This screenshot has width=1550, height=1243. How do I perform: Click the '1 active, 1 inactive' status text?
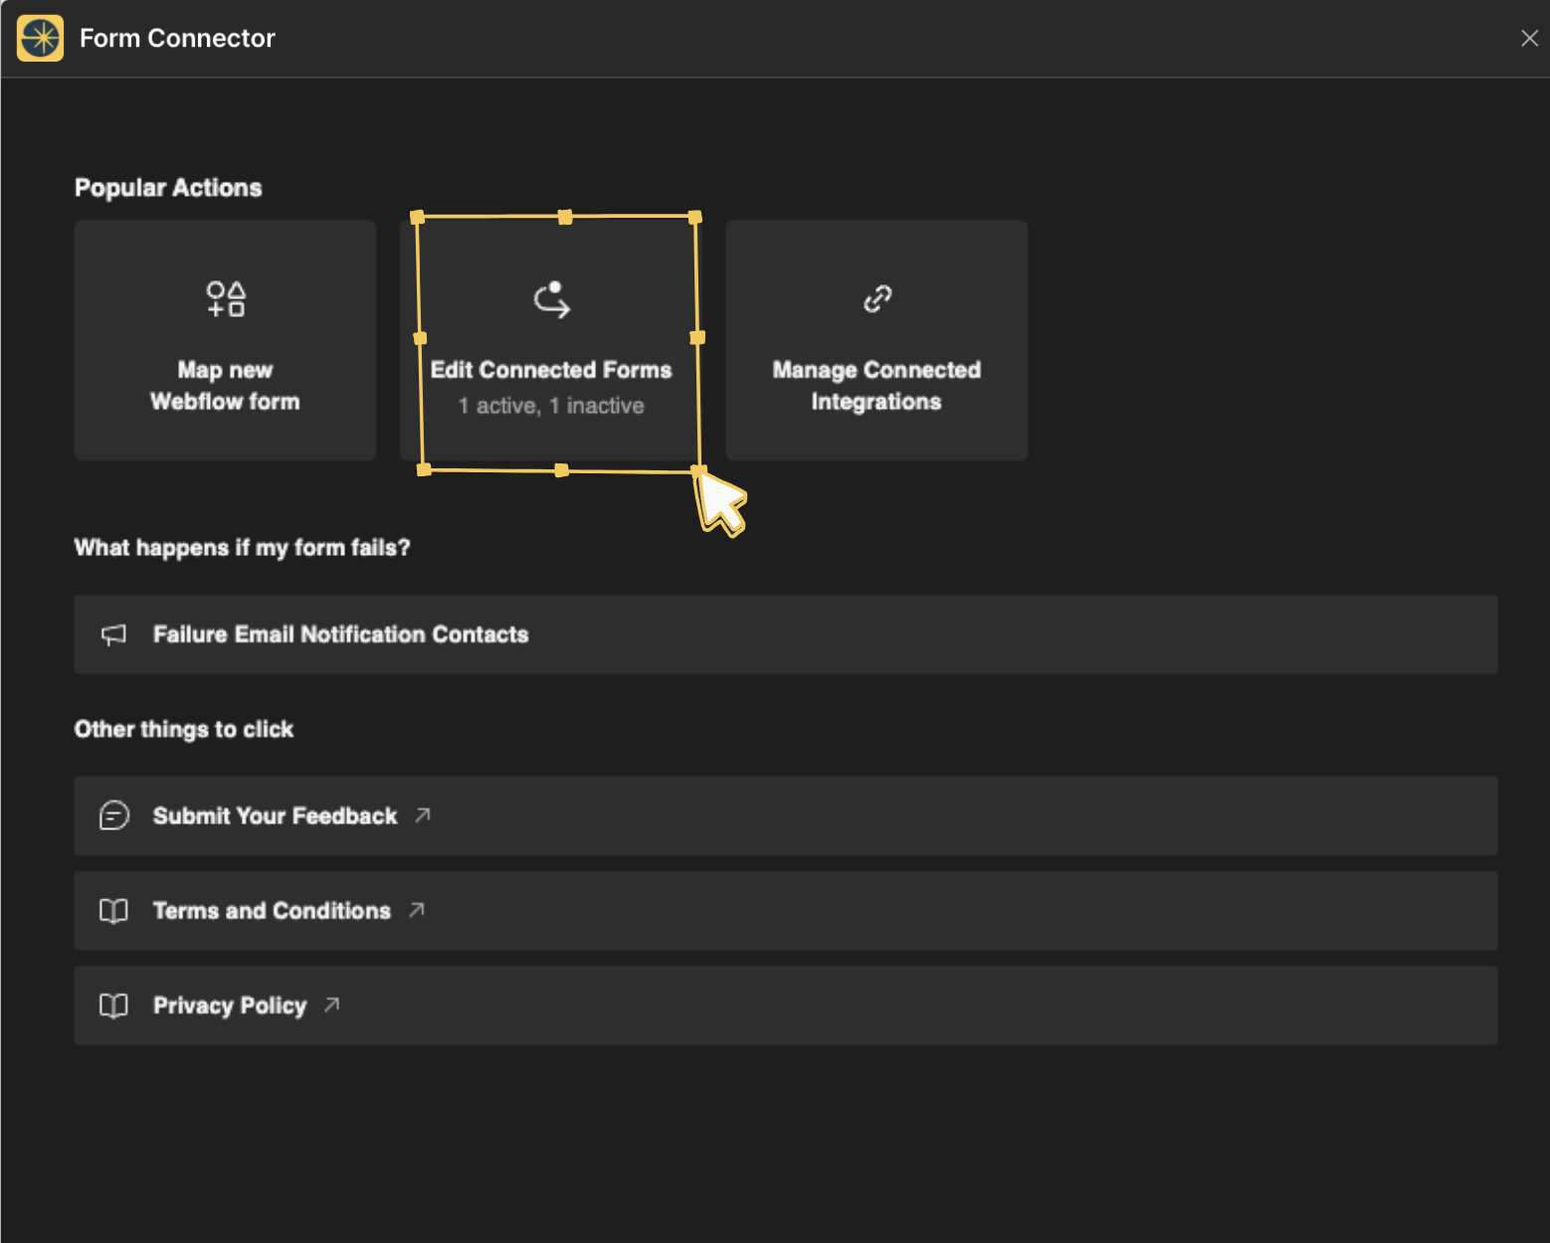pyautogui.click(x=551, y=406)
